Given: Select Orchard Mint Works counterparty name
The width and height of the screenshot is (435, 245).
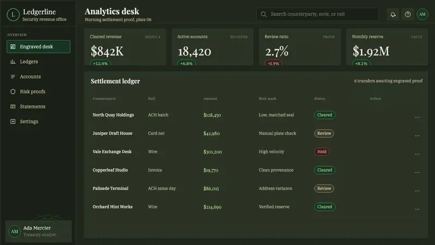Looking at the screenshot, I should click(x=113, y=207).
